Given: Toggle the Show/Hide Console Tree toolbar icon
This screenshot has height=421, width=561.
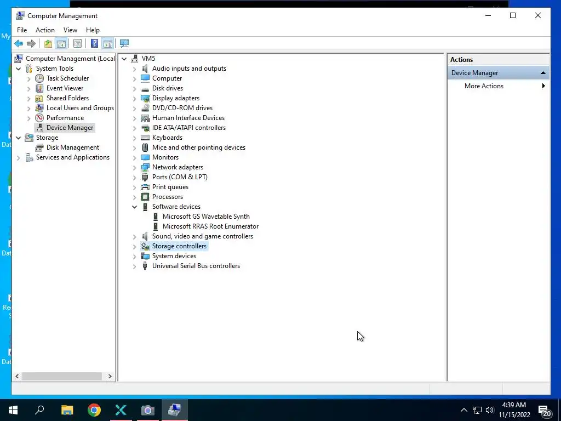Looking at the screenshot, I should tap(61, 44).
